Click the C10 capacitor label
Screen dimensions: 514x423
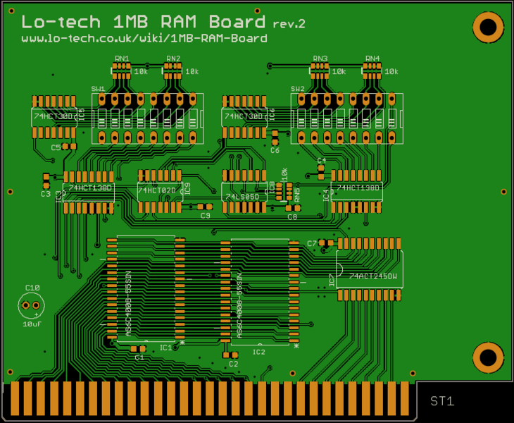[x=32, y=288]
